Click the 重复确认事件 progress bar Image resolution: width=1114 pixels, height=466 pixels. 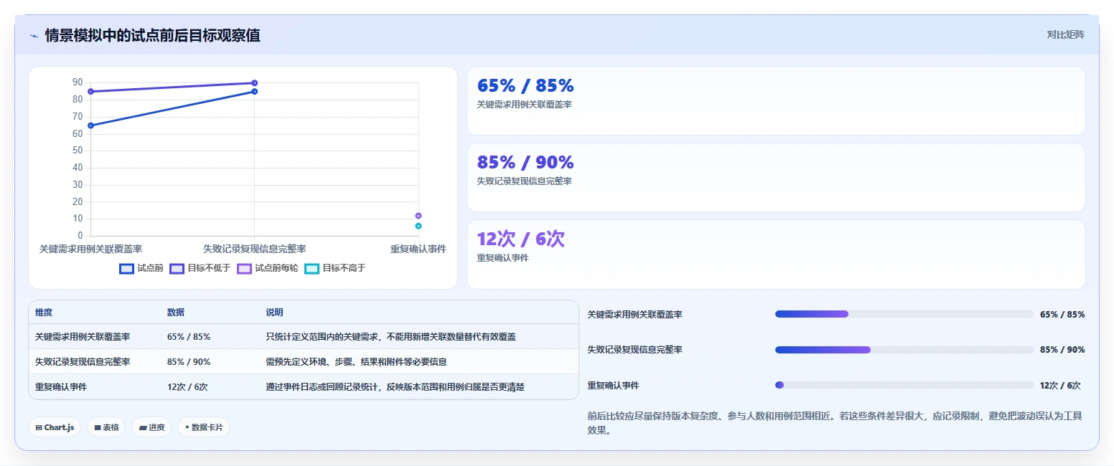904,385
